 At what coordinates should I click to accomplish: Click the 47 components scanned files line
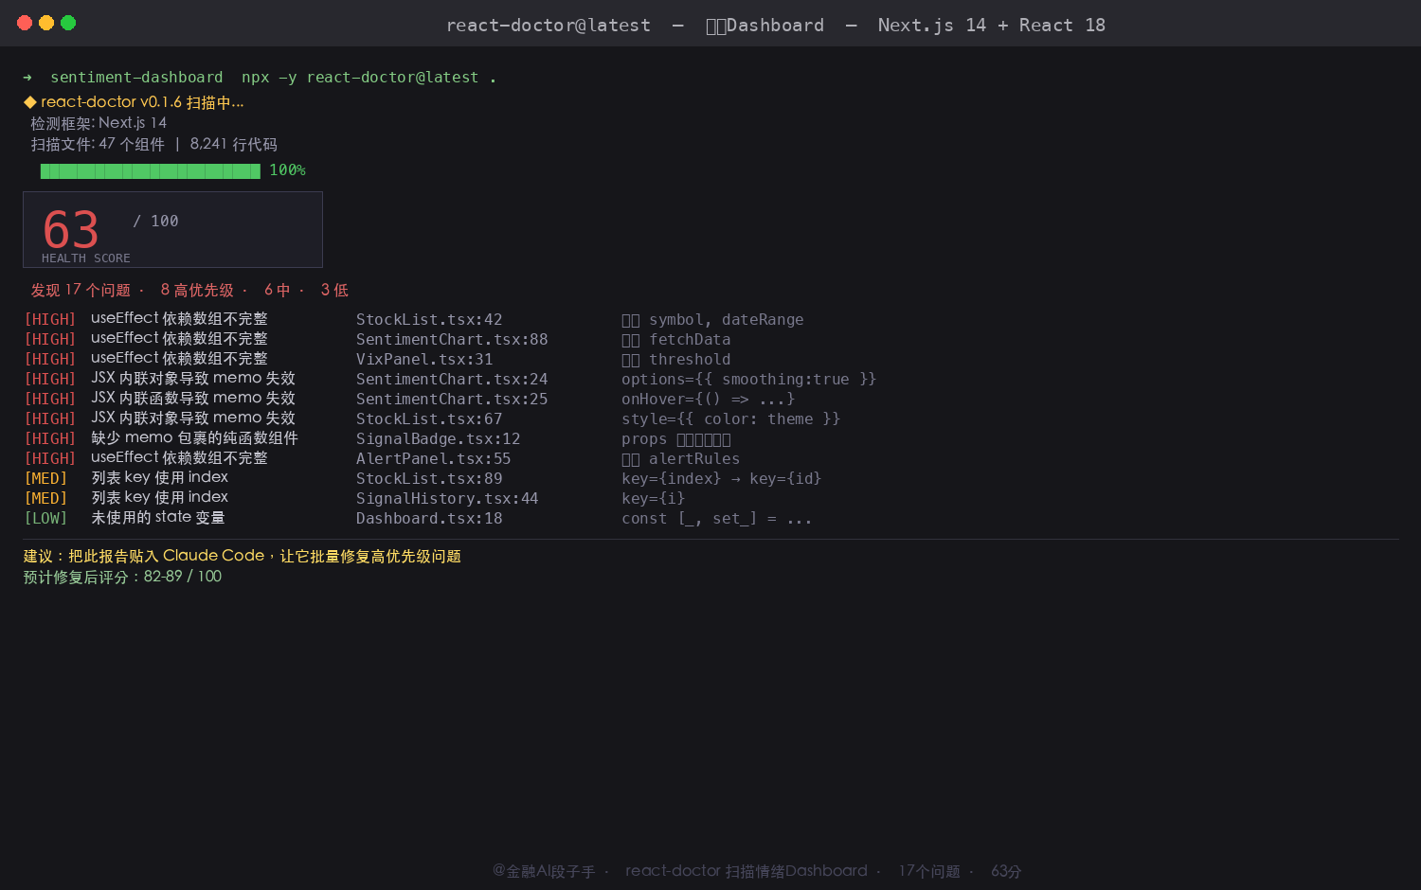click(153, 145)
